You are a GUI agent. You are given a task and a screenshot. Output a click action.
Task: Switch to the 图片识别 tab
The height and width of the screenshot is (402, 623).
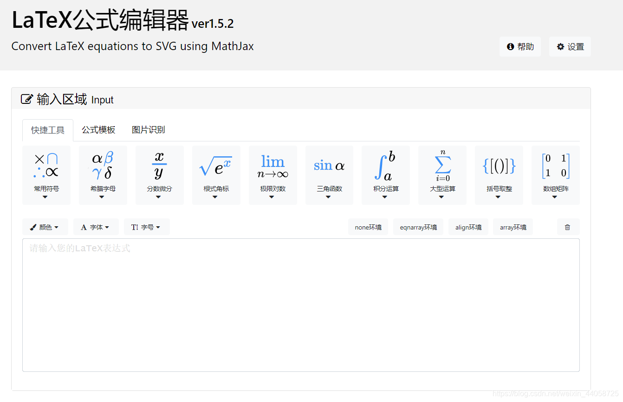pos(149,130)
